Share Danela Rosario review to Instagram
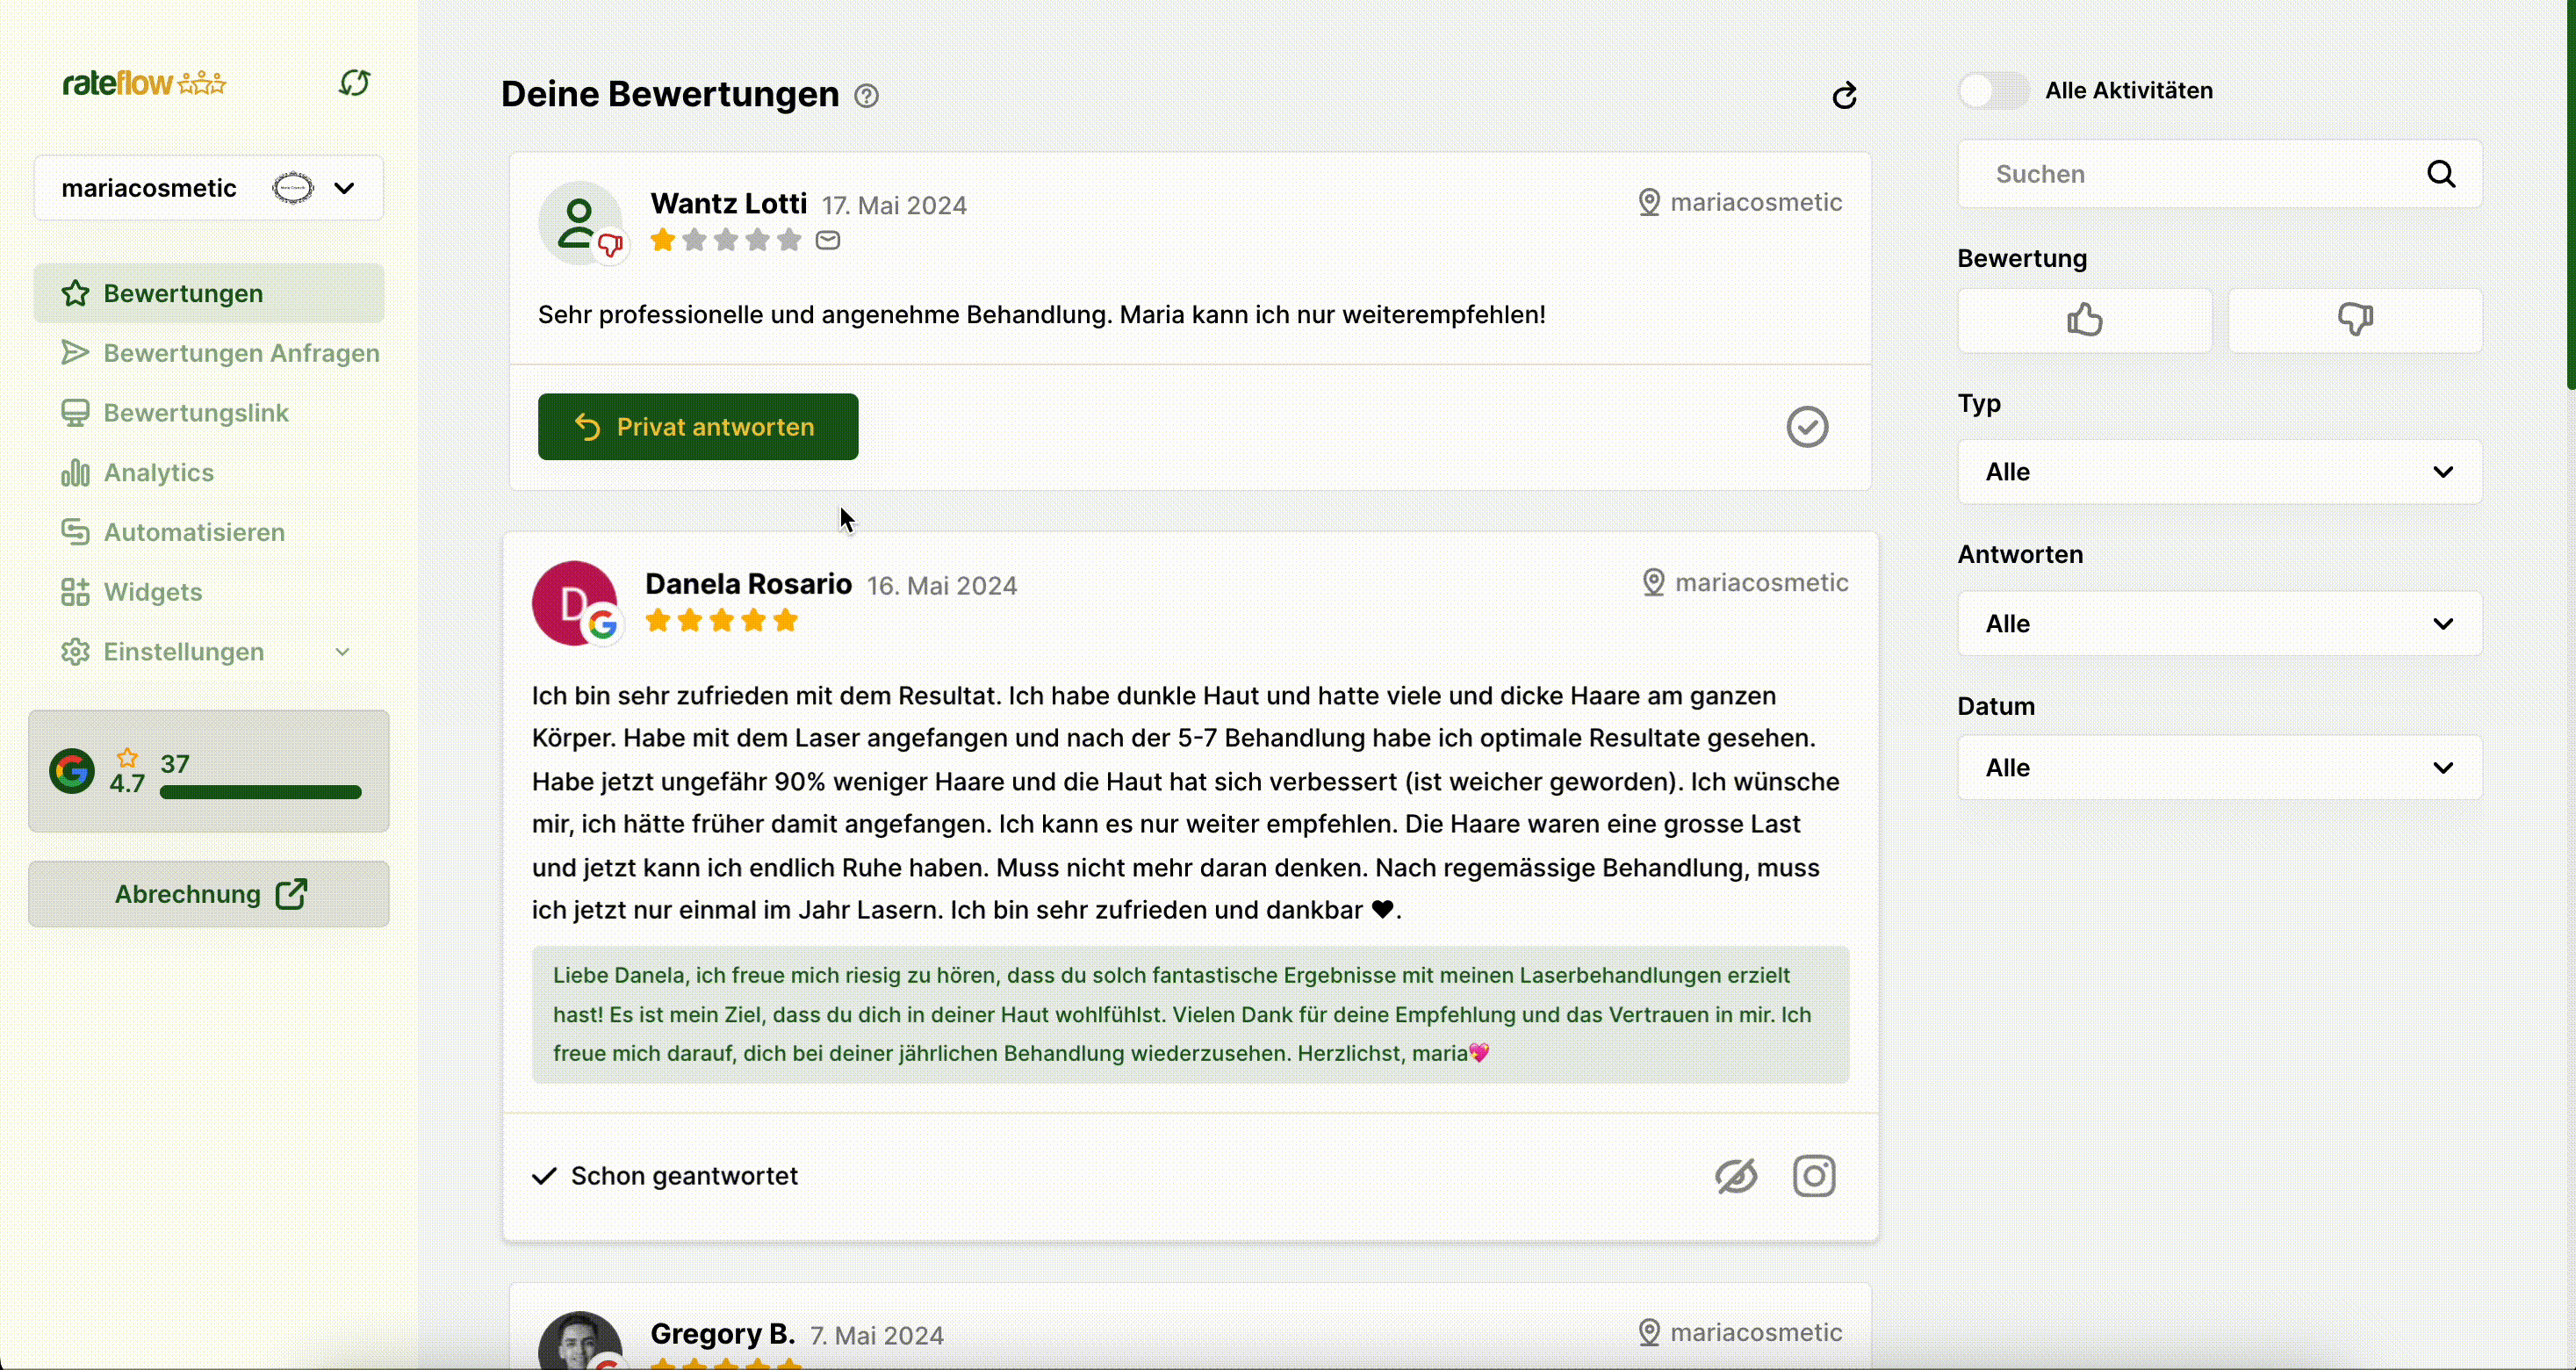This screenshot has width=2576, height=1370. 1814,1177
